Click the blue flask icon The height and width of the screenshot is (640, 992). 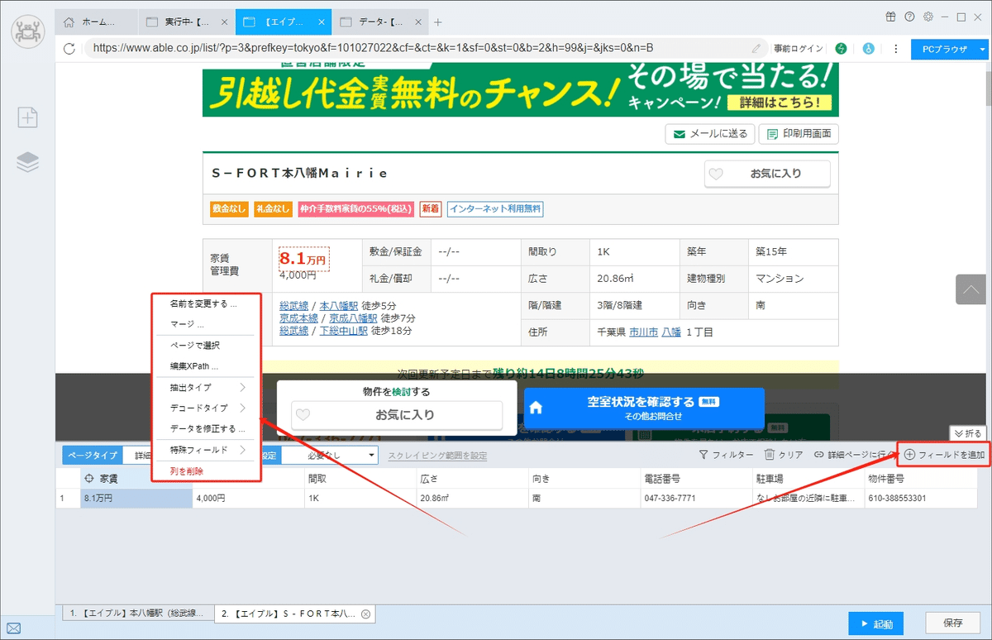[868, 49]
